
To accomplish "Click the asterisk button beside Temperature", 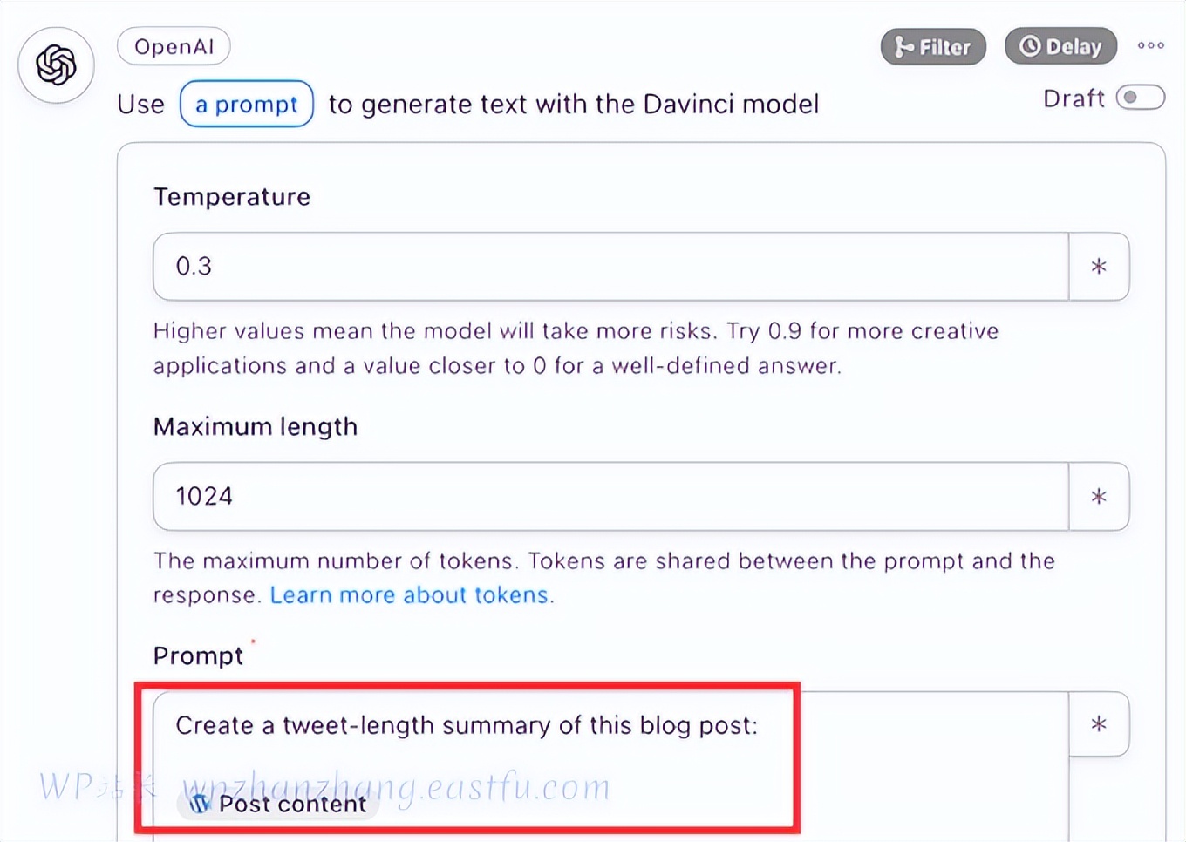I will 1099,267.
